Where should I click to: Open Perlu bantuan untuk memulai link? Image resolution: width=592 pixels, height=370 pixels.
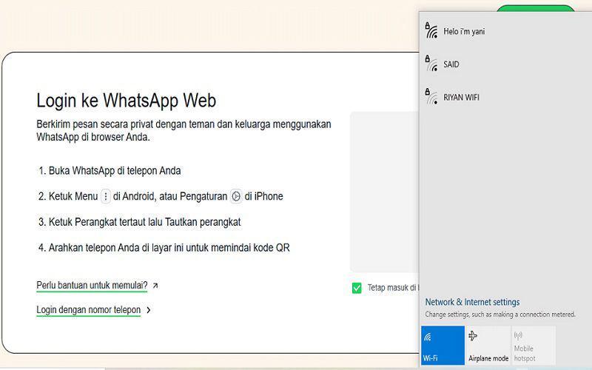92,286
